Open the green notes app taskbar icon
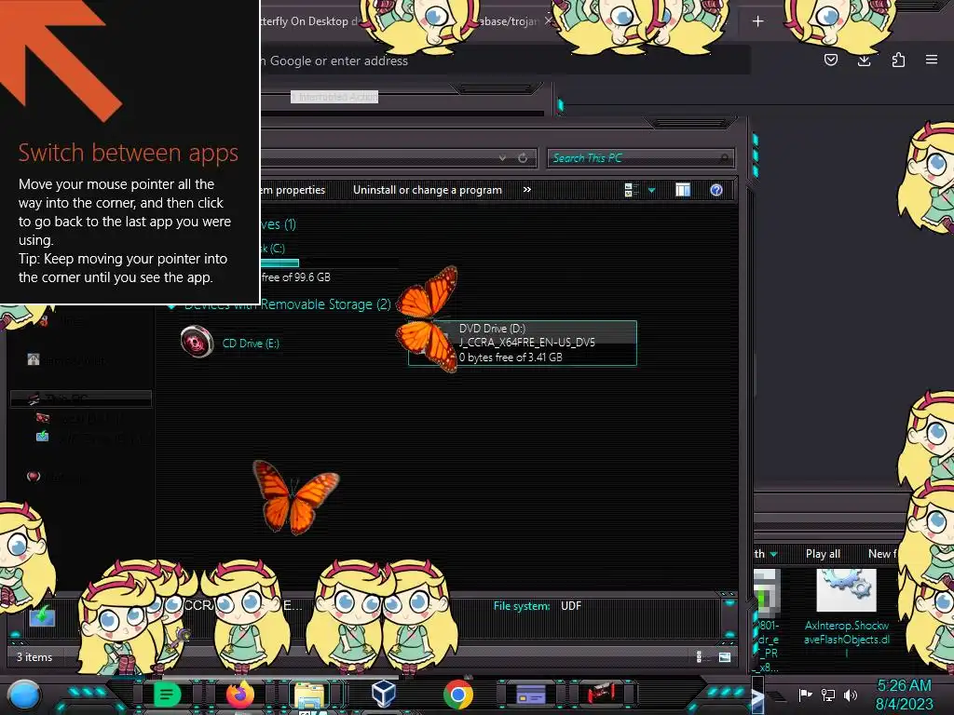 click(x=166, y=695)
